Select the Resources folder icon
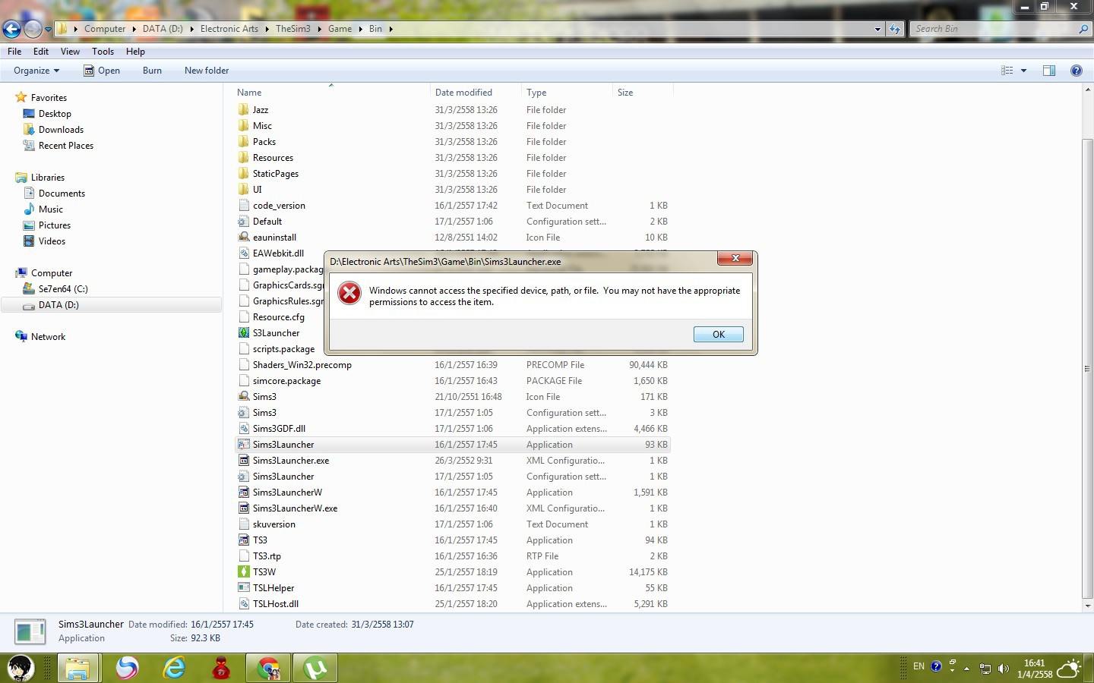Viewport: 1094px width, 683px height. pyautogui.click(x=243, y=158)
